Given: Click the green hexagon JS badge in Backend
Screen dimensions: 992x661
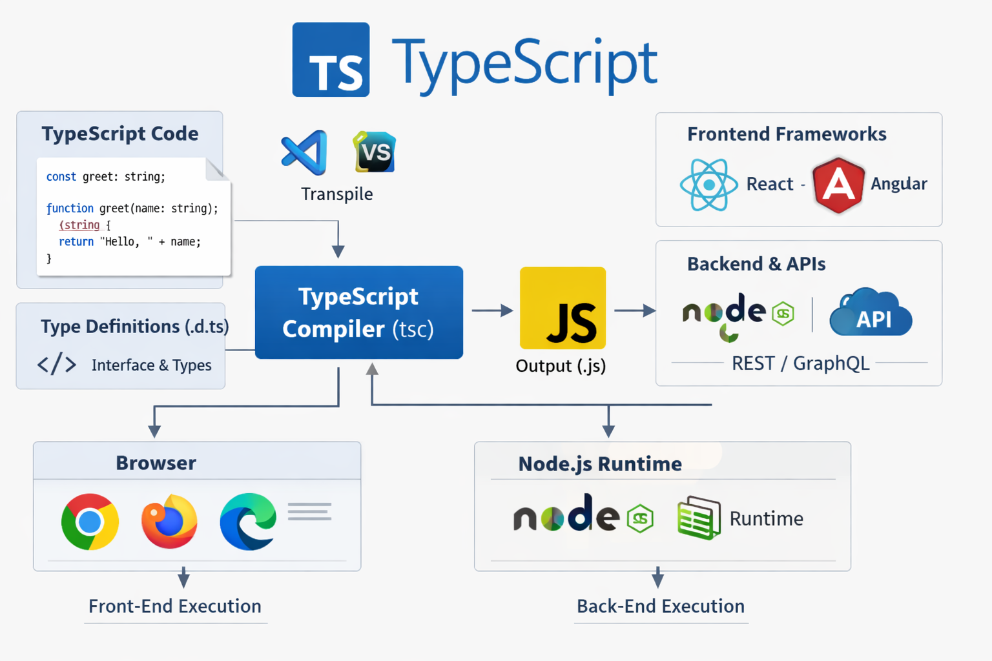Looking at the screenshot, I should pos(783,314).
